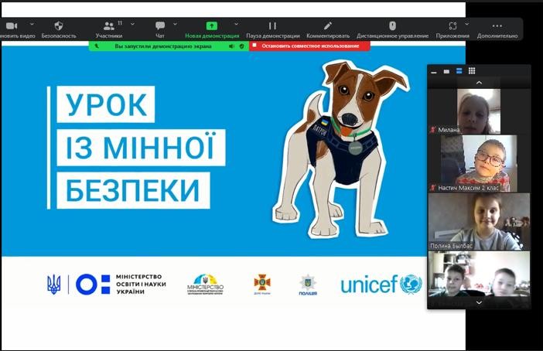This screenshot has height=351, width=543.
Task: Open Дистанционное управление mouse icon
Action: point(392,26)
